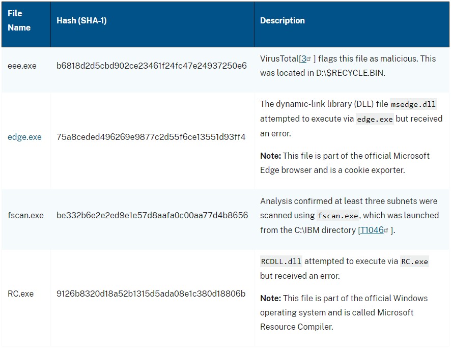Click the Description column header
Screen dimensions: 451x348
click(283, 20)
